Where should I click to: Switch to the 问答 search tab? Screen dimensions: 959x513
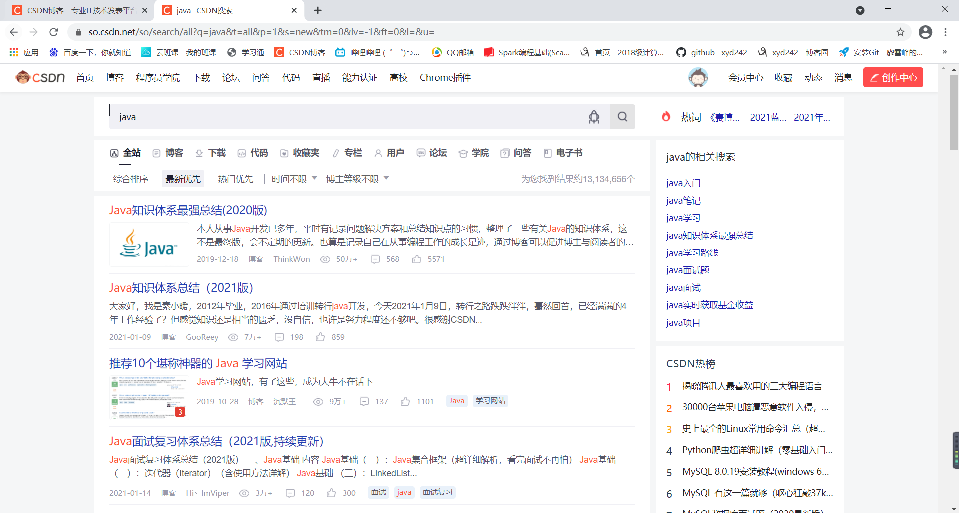(516, 153)
